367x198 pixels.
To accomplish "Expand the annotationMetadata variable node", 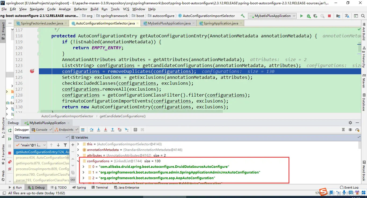I will (78, 150).
